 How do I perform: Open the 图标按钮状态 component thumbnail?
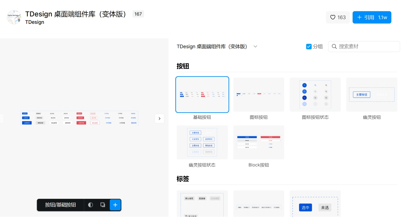(315, 95)
